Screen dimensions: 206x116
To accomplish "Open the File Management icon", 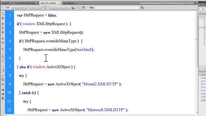I will click(x=142, y=8).
